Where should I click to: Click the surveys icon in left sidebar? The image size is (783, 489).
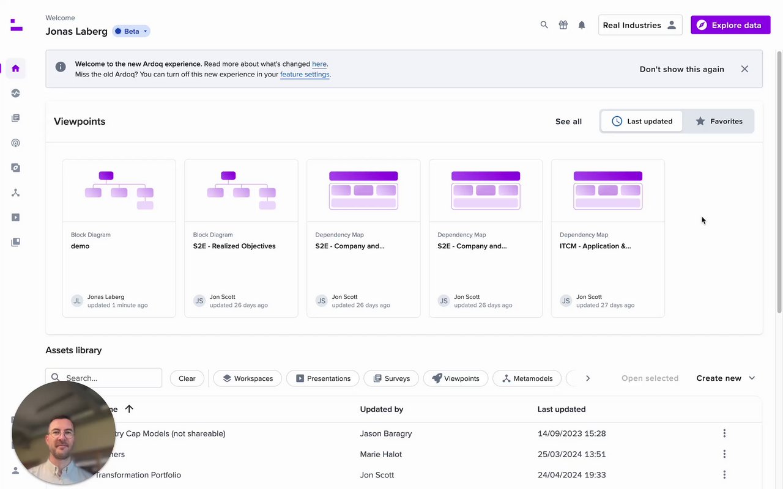[16, 118]
